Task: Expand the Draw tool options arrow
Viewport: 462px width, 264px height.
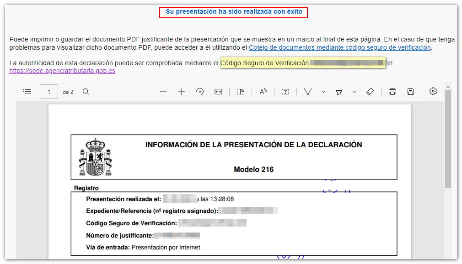Action: pyautogui.click(x=323, y=92)
